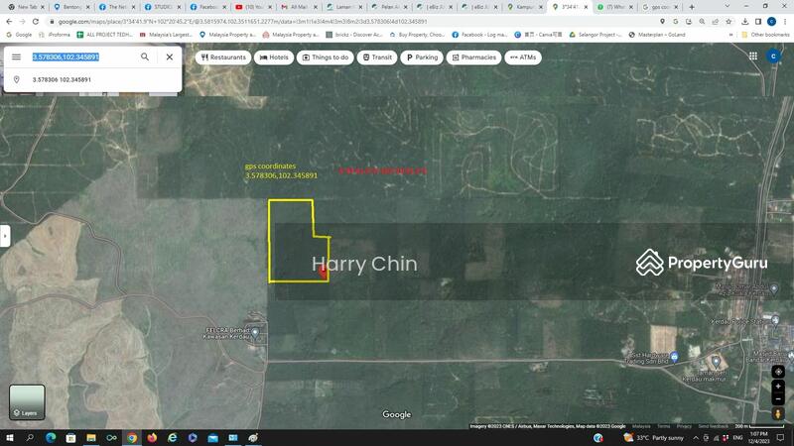Switch to the New Tab browser tab
794x446 pixels.
pos(25,7)
